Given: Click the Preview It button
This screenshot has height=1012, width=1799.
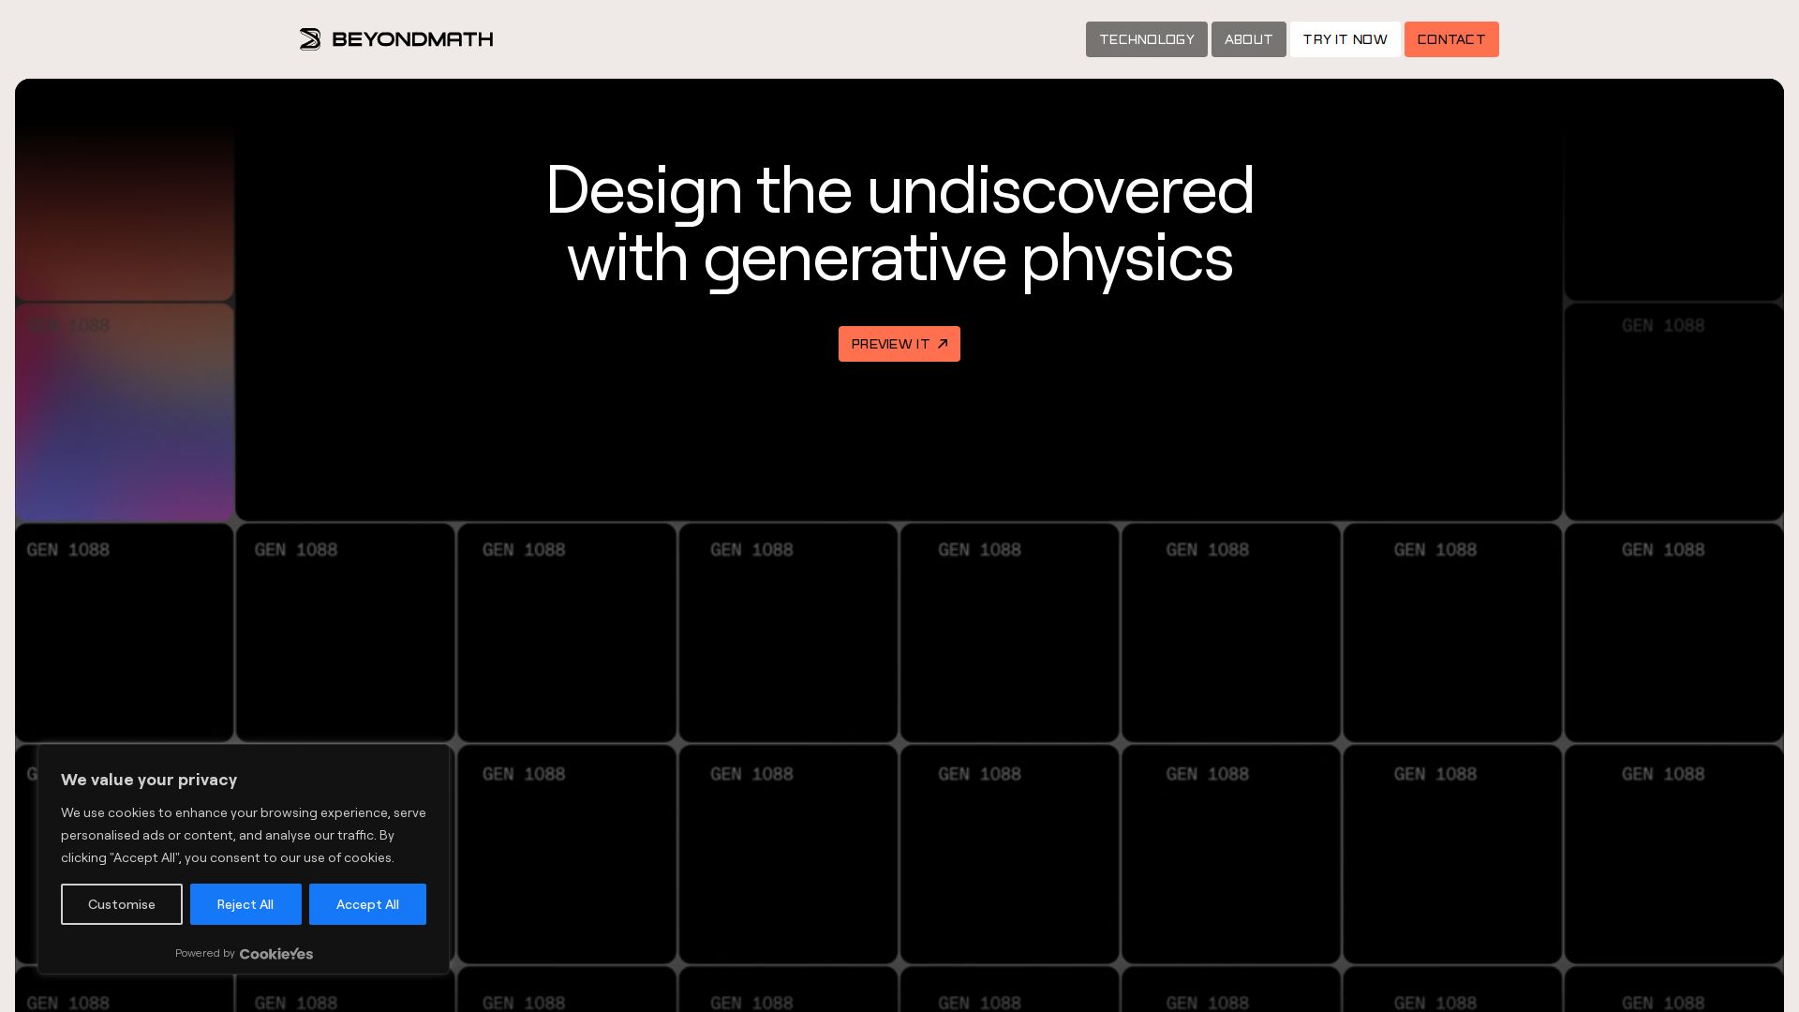Looking at the screenshot, I should pyautogui.click(x=899, y=344).
